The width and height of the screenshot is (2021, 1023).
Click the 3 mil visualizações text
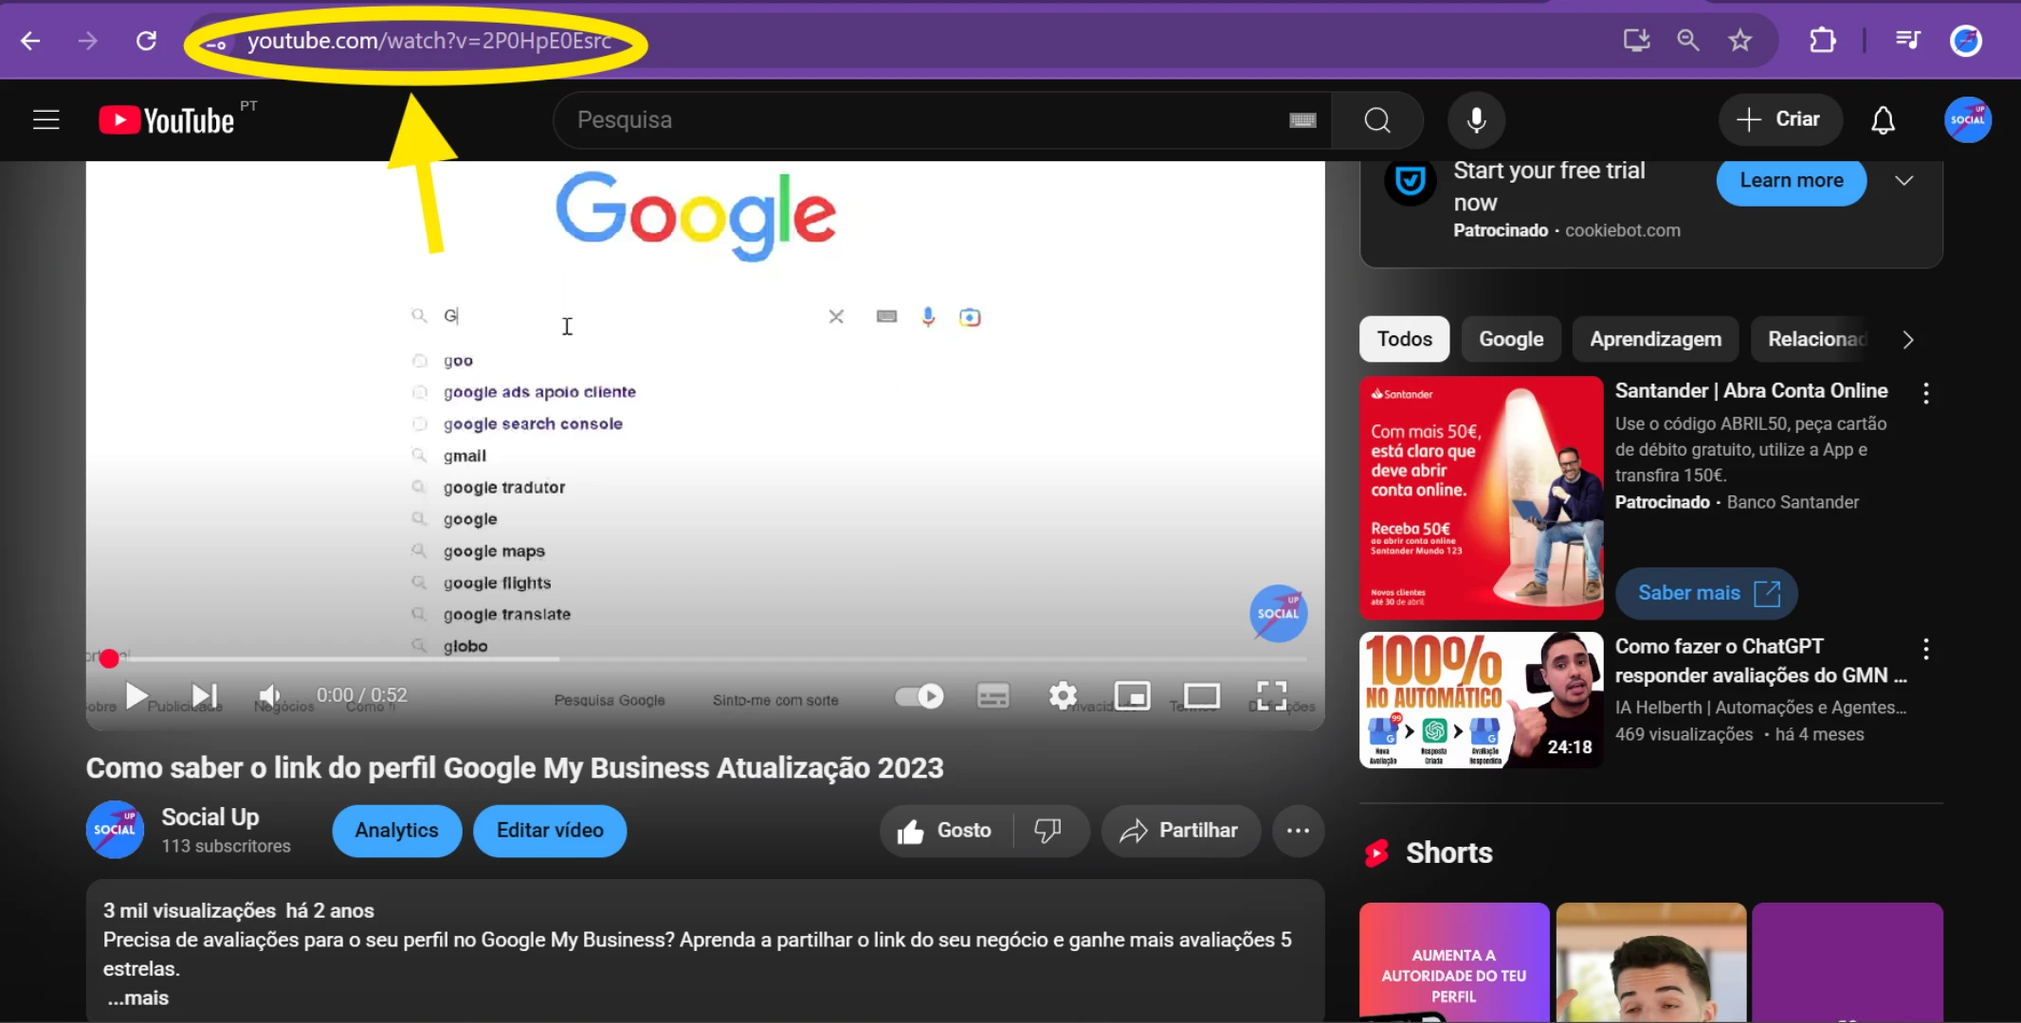[189, 910]
